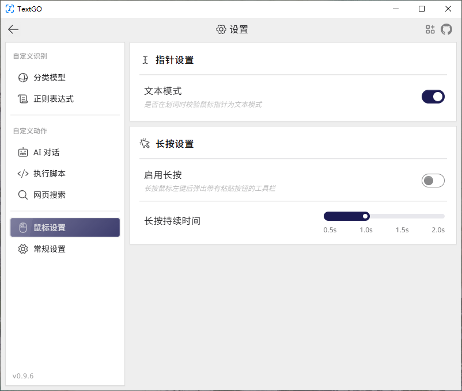Disable the 文本模式 toggle switch
This screenshot has height=391, width=462.
click(433, 97)
